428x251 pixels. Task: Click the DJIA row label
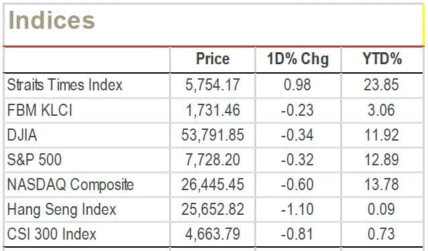[x=22, y=135]
